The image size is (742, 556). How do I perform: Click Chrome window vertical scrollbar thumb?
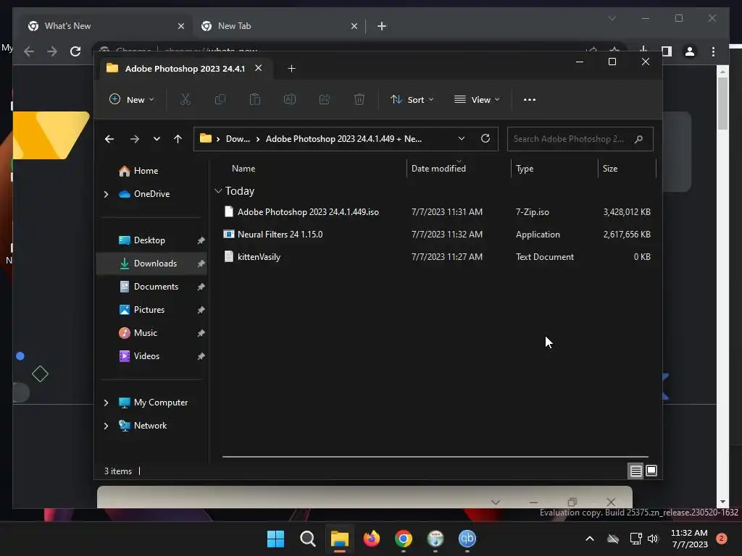point(722,103)
